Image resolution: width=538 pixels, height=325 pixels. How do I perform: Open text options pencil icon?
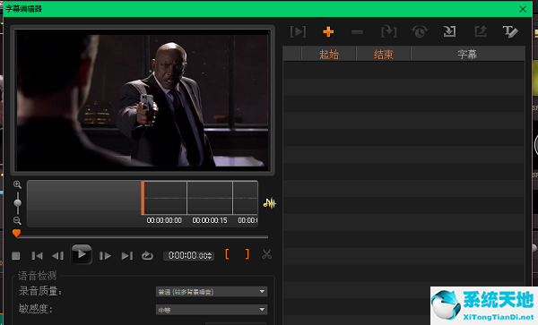(510, 32)
